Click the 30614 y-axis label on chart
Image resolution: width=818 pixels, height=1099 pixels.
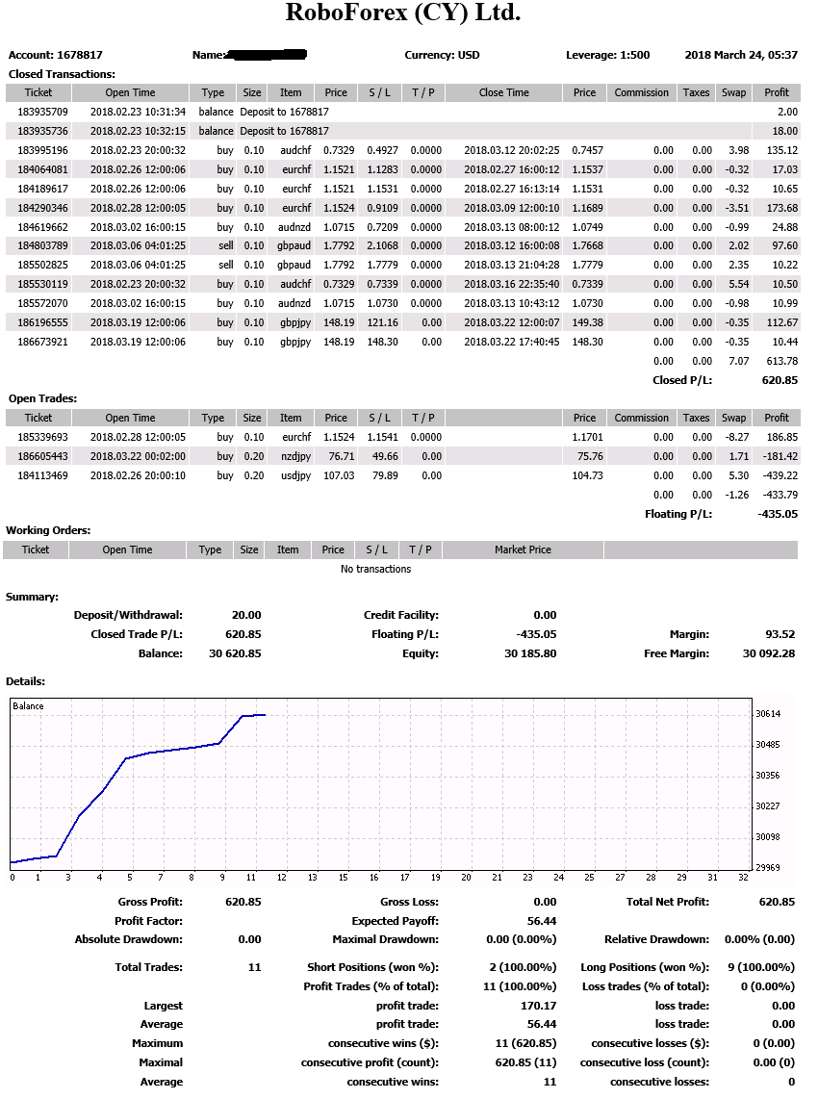click(x=769, y=714)
